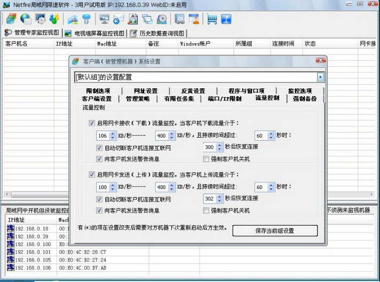The height and width of the screenshot is (282, 380).
Task: Click spinner arrows of upload 400 KB/秒 field
Action: [171, 187]
